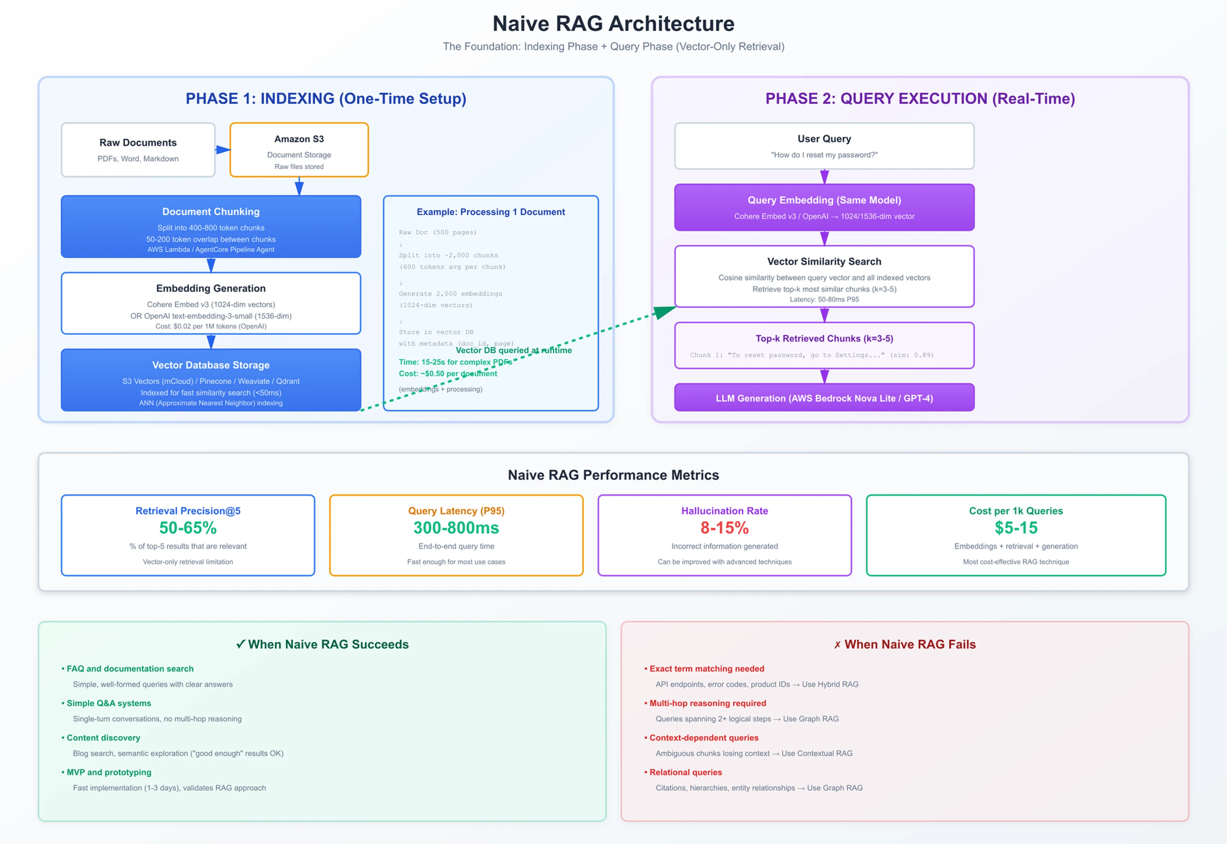Click the Latency: 50-80ms P95 text
This screenshot has height=844, width=1227.
tap(824, 299)
